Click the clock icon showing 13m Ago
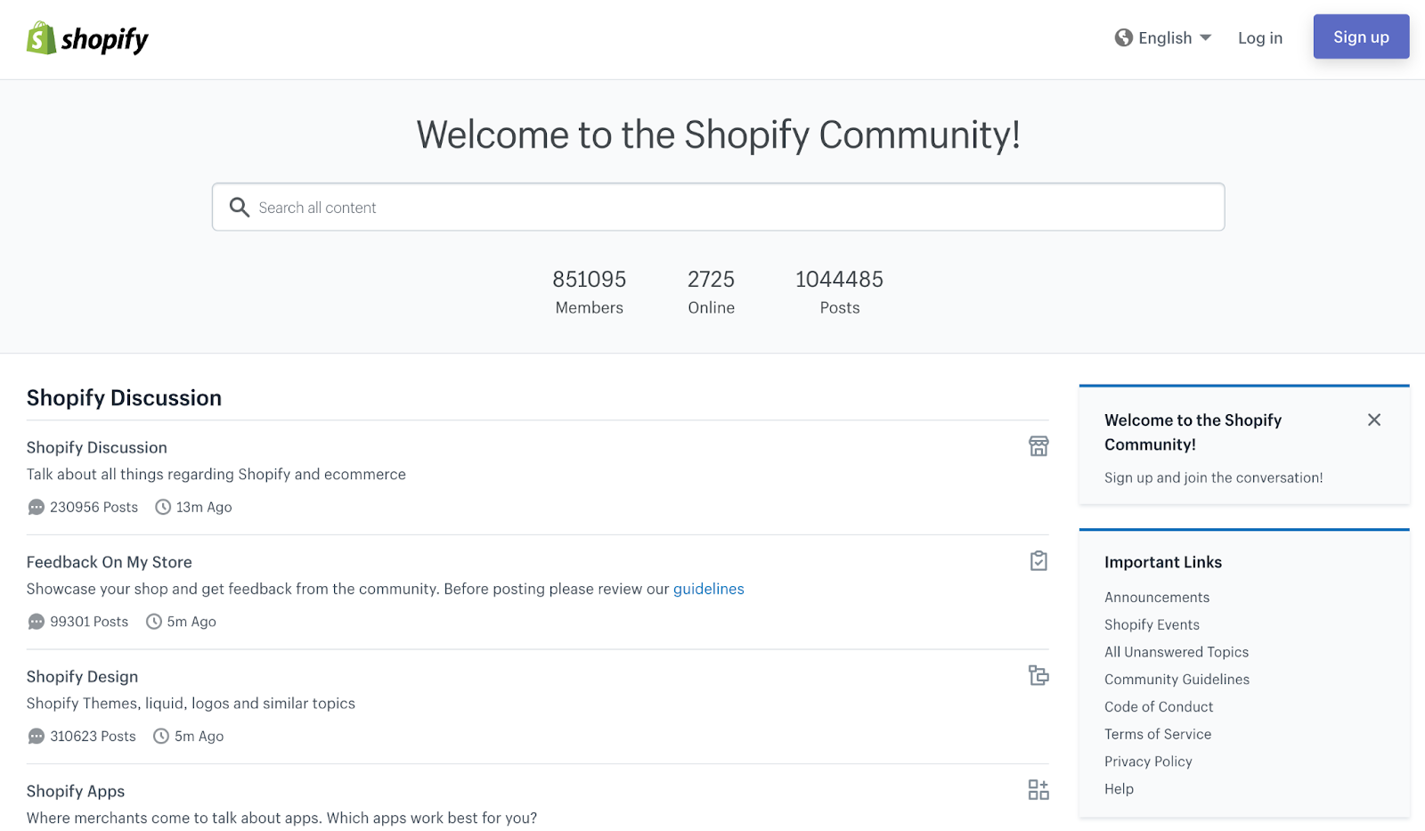The image size is (1425, 831). [162, 506]
